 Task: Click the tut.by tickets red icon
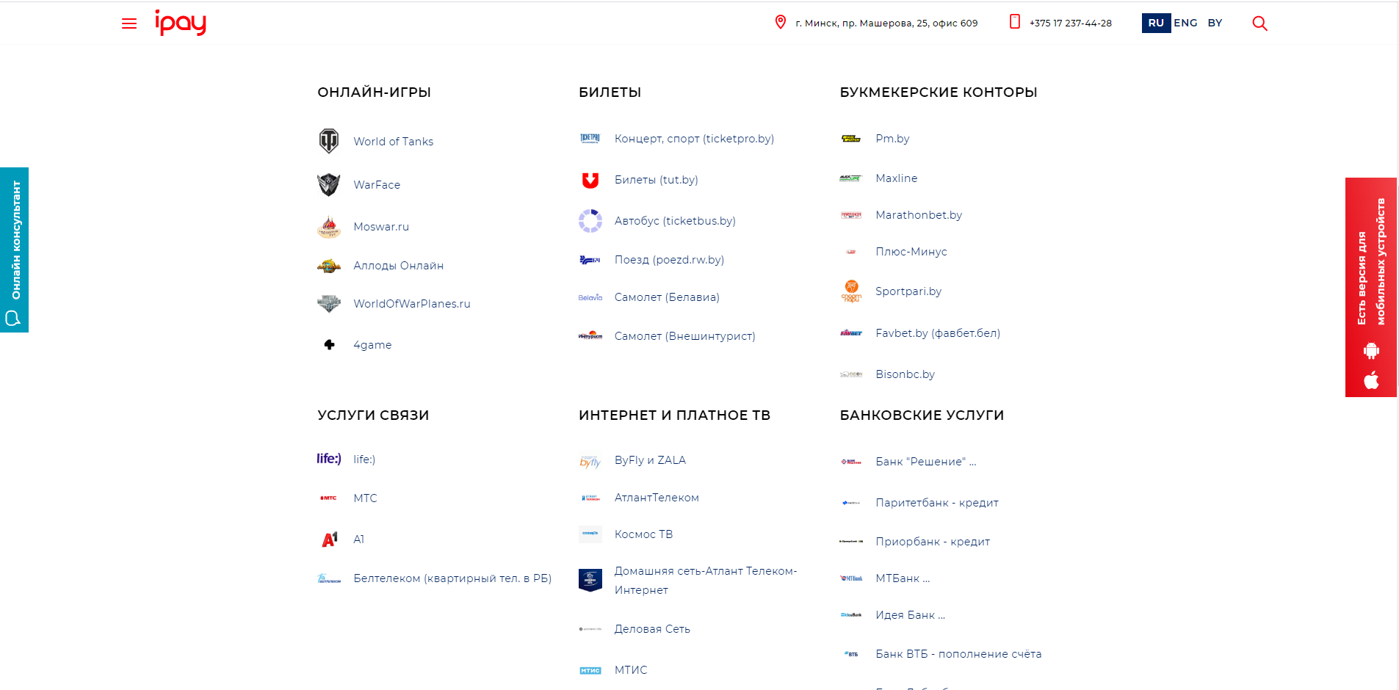(x=590, y=180)
